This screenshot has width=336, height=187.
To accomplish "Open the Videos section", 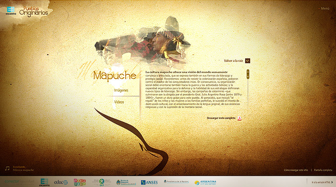I will pyautogui.click(x=119, y=102).
